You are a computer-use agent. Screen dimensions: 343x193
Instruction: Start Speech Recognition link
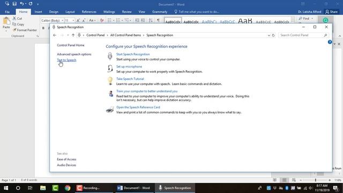point(133,54)
